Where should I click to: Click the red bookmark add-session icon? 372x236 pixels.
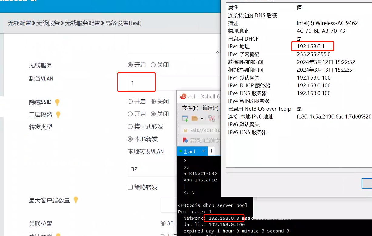point(185,140)
